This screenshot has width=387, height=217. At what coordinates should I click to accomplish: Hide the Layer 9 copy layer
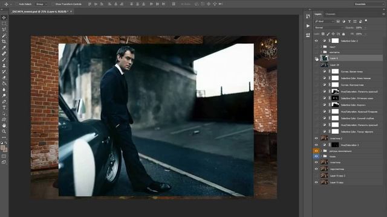pos(316,182)
